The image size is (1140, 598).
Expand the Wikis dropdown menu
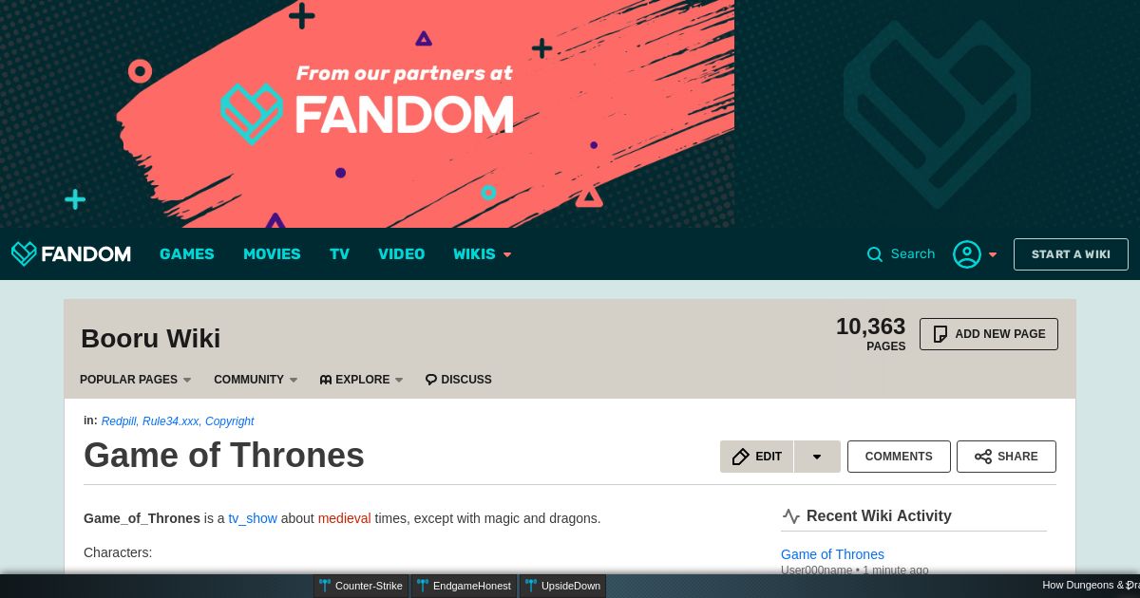tap(483, 254)
